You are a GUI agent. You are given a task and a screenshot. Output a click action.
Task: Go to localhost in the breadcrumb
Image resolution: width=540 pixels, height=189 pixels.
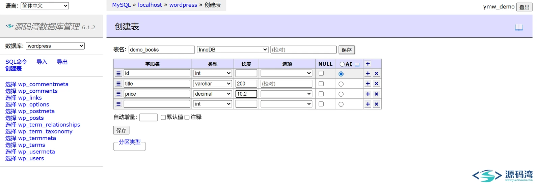point(150,5)
